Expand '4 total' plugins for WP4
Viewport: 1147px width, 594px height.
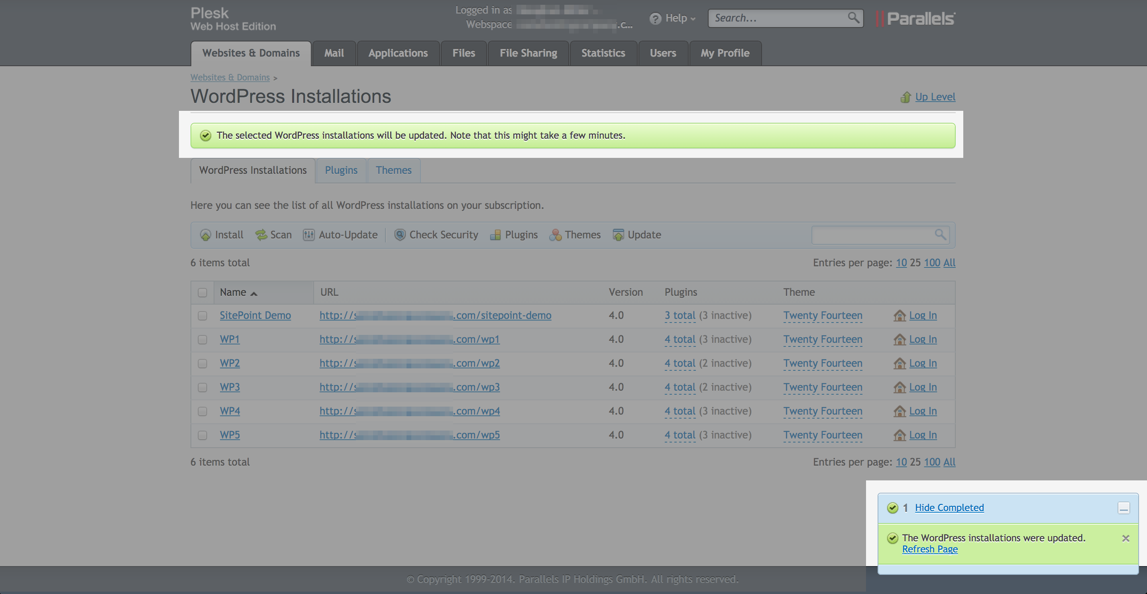(x=680, y=411)
